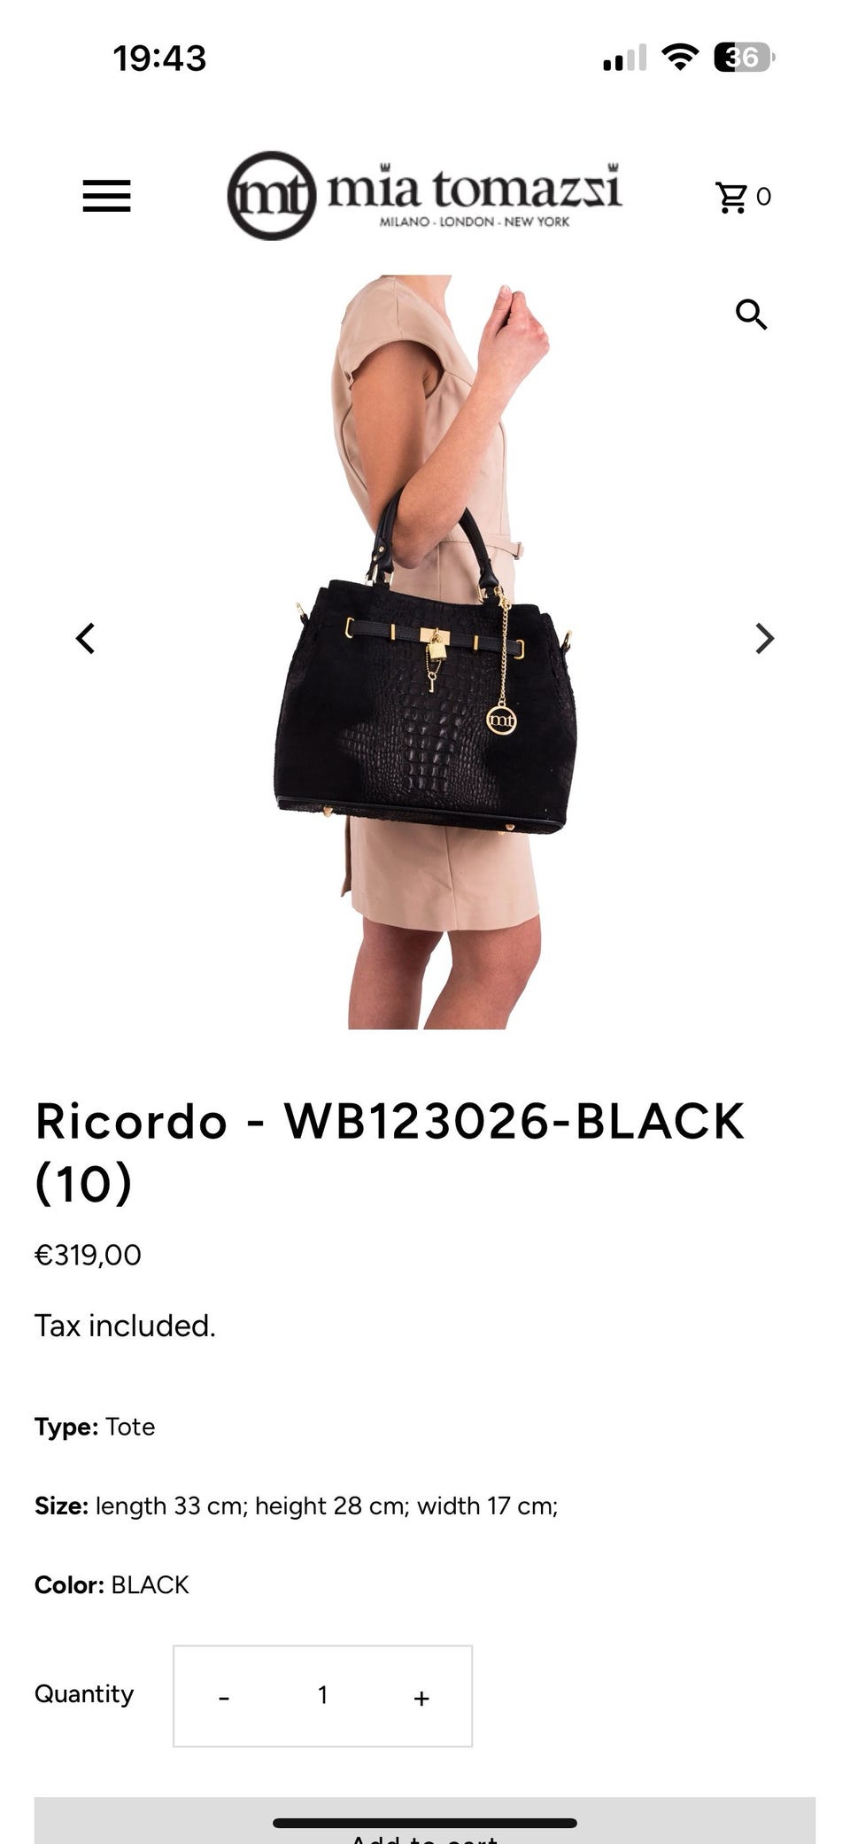Image resolution: width=850 pixels, height=1844 pixels.
Task: Select the quantity value field
Action: pyautogui.click(x=323, y=1695)
